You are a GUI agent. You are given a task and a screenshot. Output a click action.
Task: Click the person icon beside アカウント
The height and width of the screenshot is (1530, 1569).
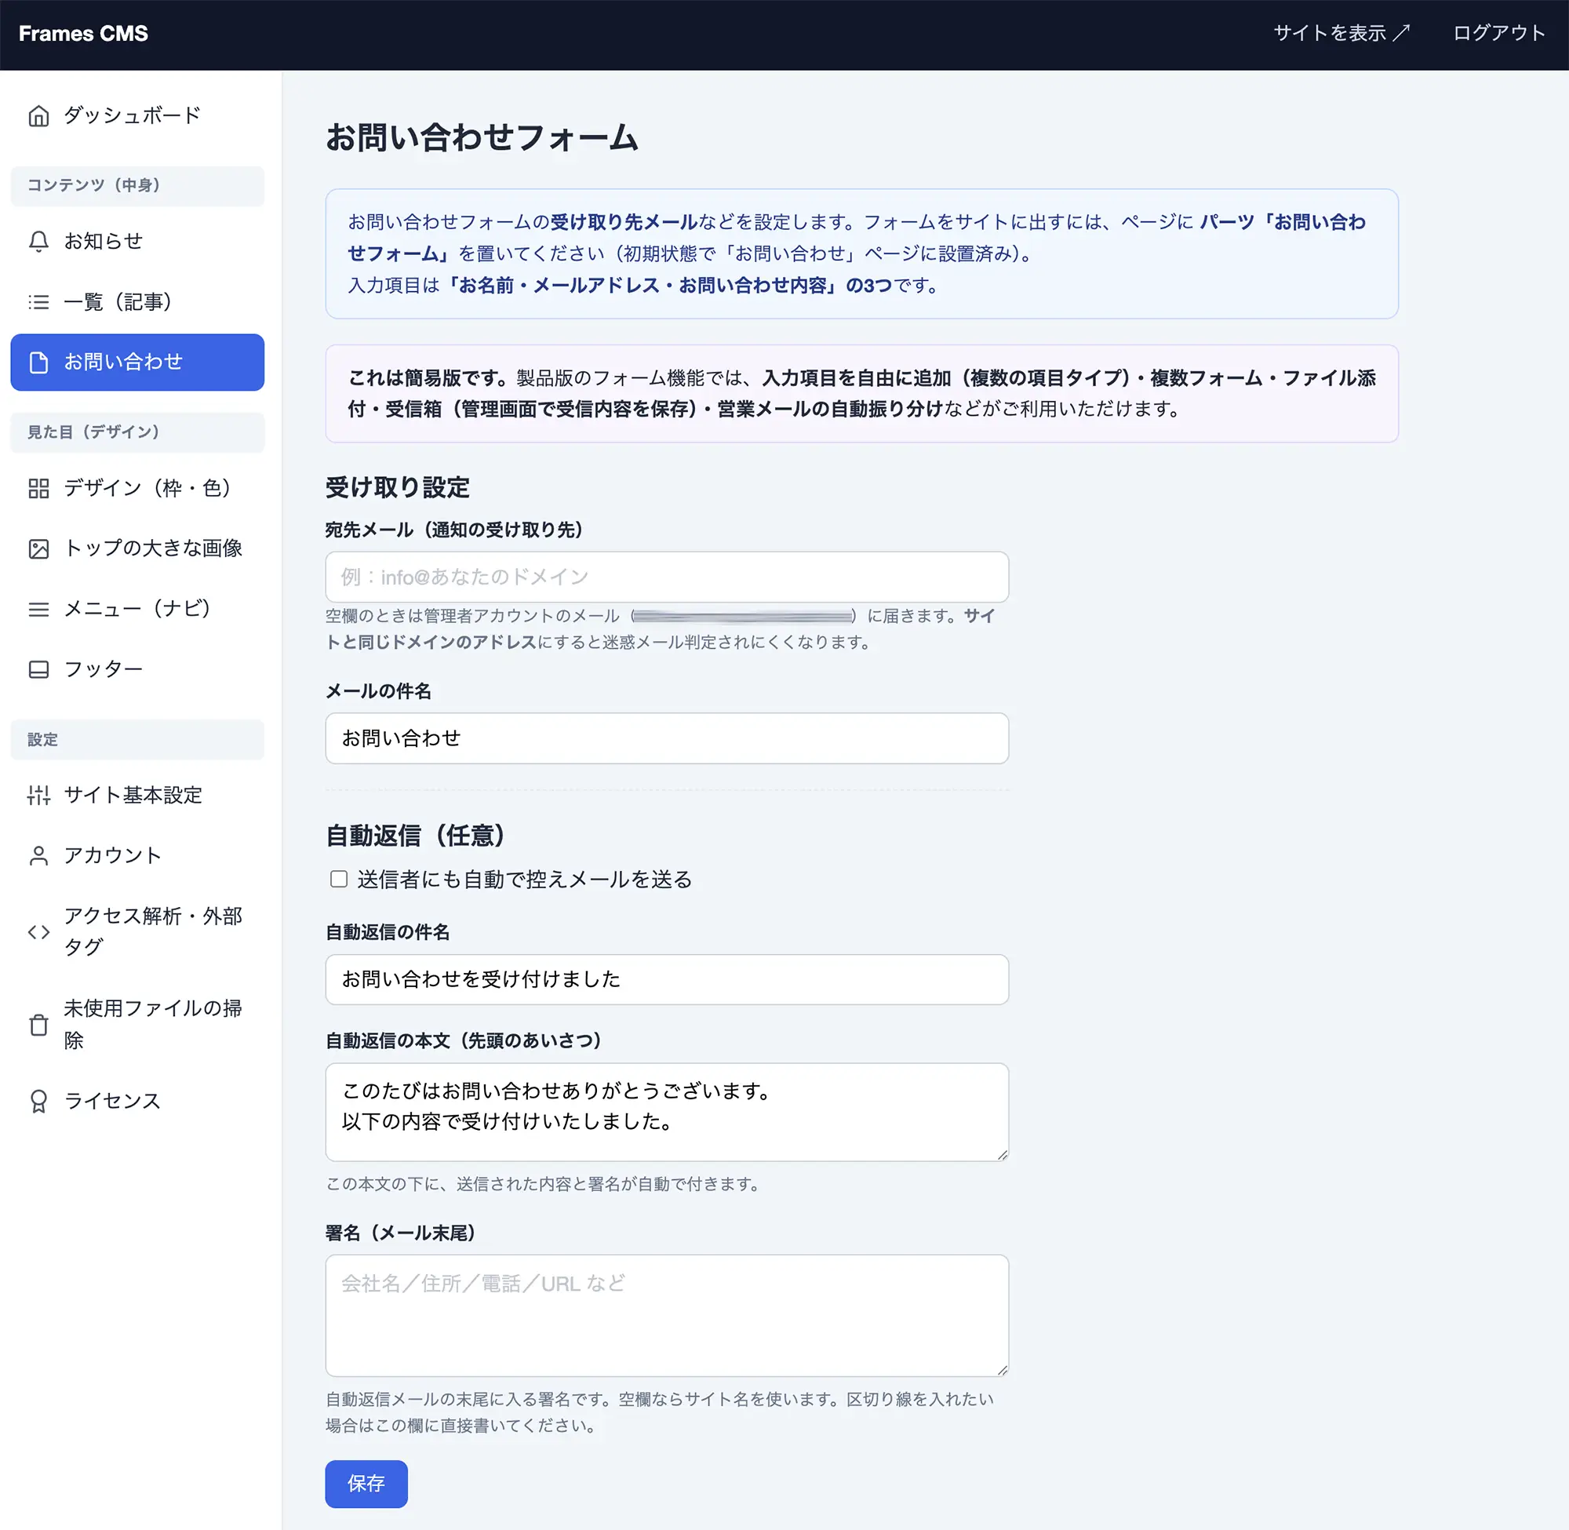(x=38, y=856)
